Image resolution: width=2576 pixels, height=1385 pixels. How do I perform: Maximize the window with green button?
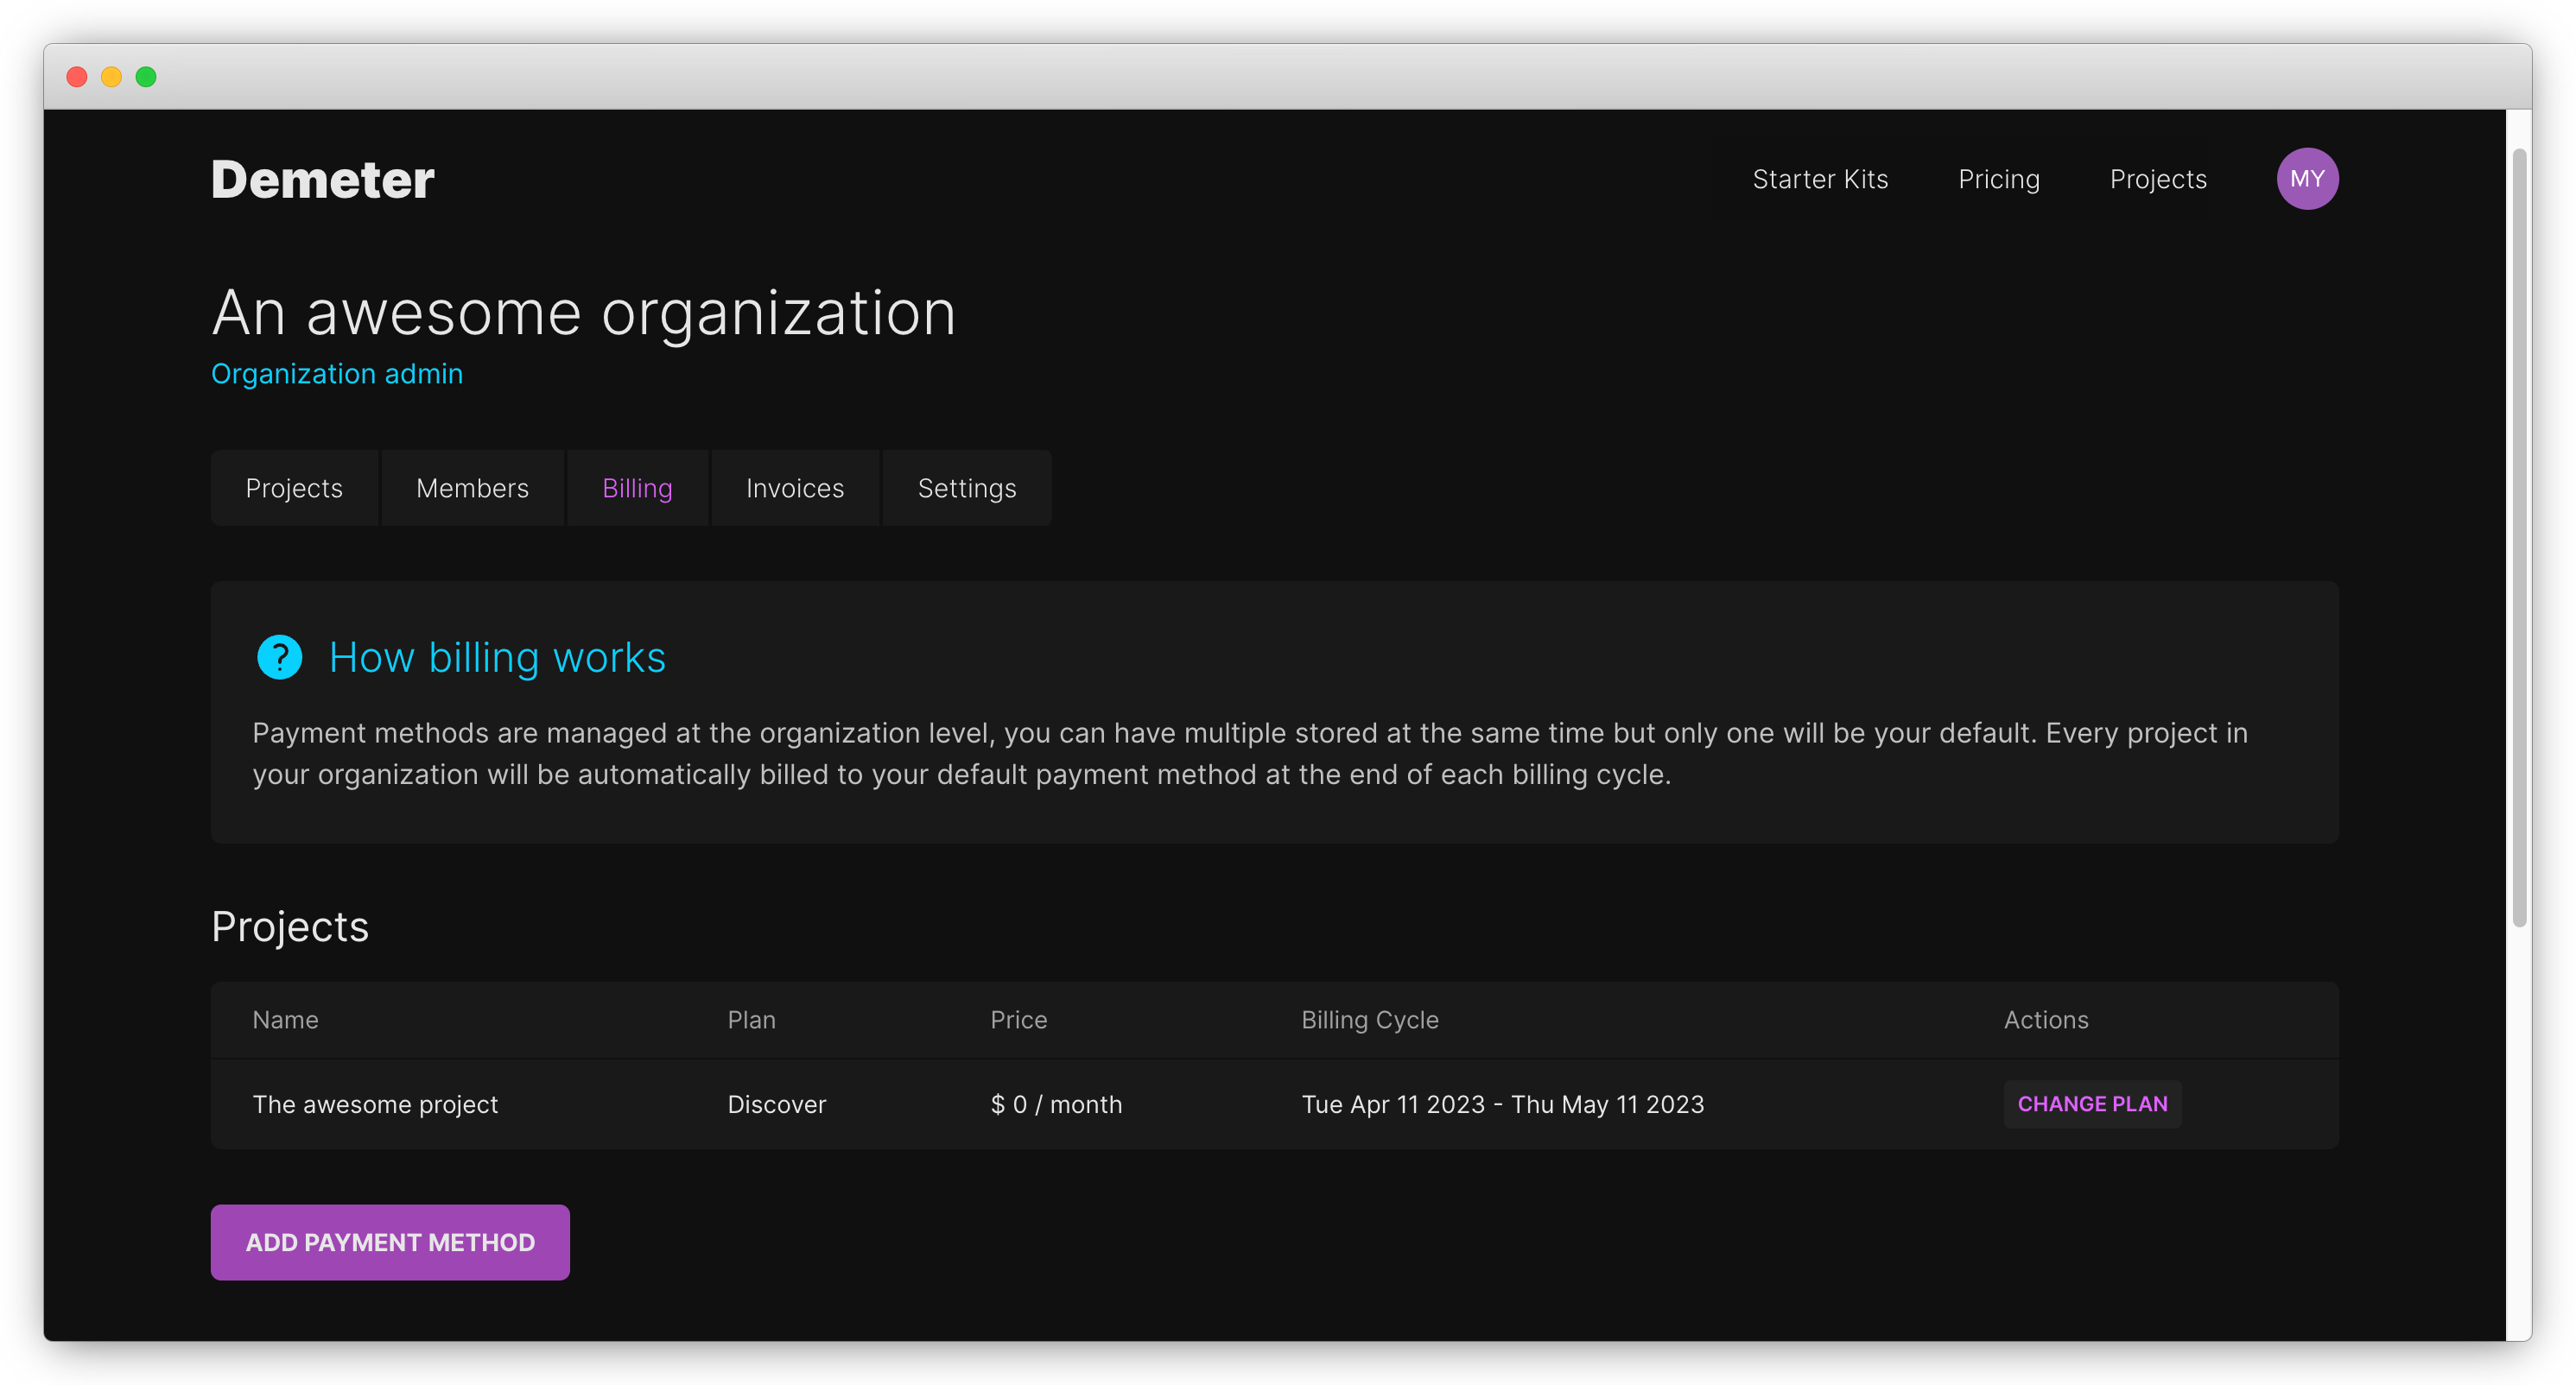coord(146,77)
